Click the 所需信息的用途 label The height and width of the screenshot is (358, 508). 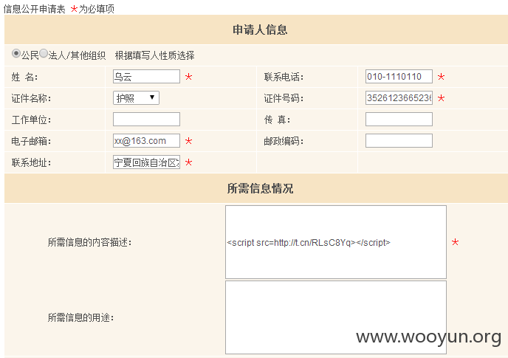click(x=80, y=318)
